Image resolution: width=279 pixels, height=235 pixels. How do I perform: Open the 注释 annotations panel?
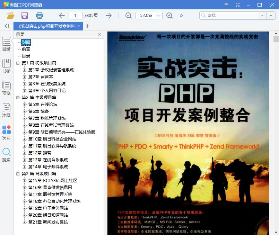(6, 110)
